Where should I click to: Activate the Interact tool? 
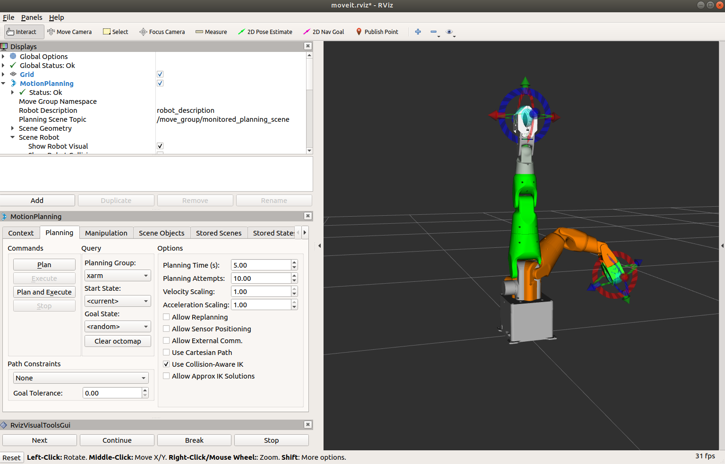click(x=24, y=32)
